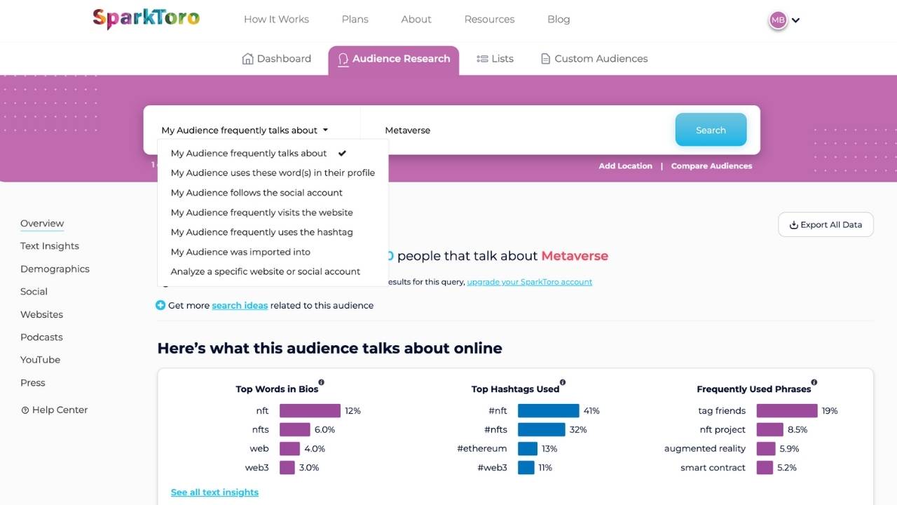Collapse the 'My Audience frequently talks about' dropdown

(x=245, y=130)
